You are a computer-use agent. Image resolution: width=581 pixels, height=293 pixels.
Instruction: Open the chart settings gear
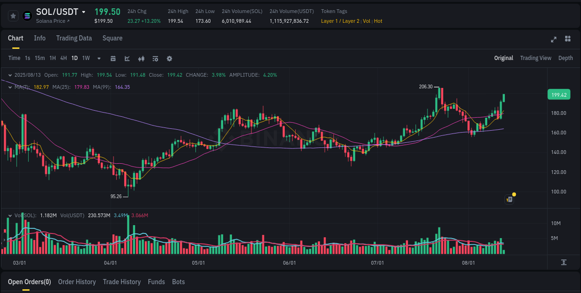pos(169,59)
